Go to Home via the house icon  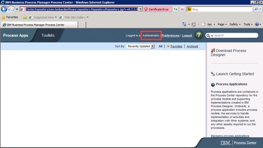[x=184, y=24]
